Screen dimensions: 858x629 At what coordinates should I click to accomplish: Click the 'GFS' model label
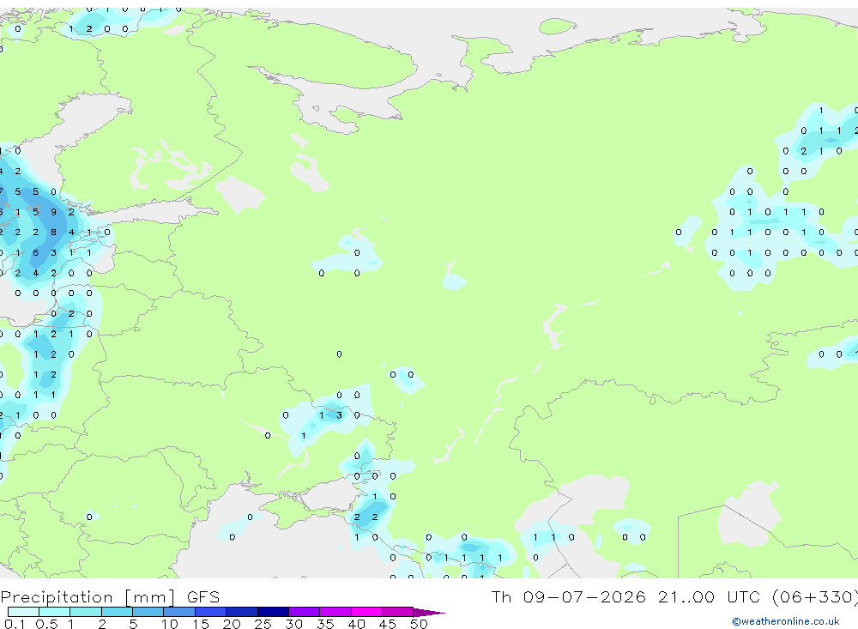203,597
